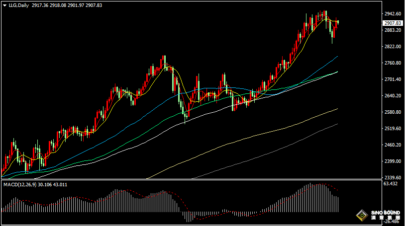The height and width of the screenshot is (226, 405).
Task: Click the 2942.40 price axis label
Action: (x=392, y=14)
